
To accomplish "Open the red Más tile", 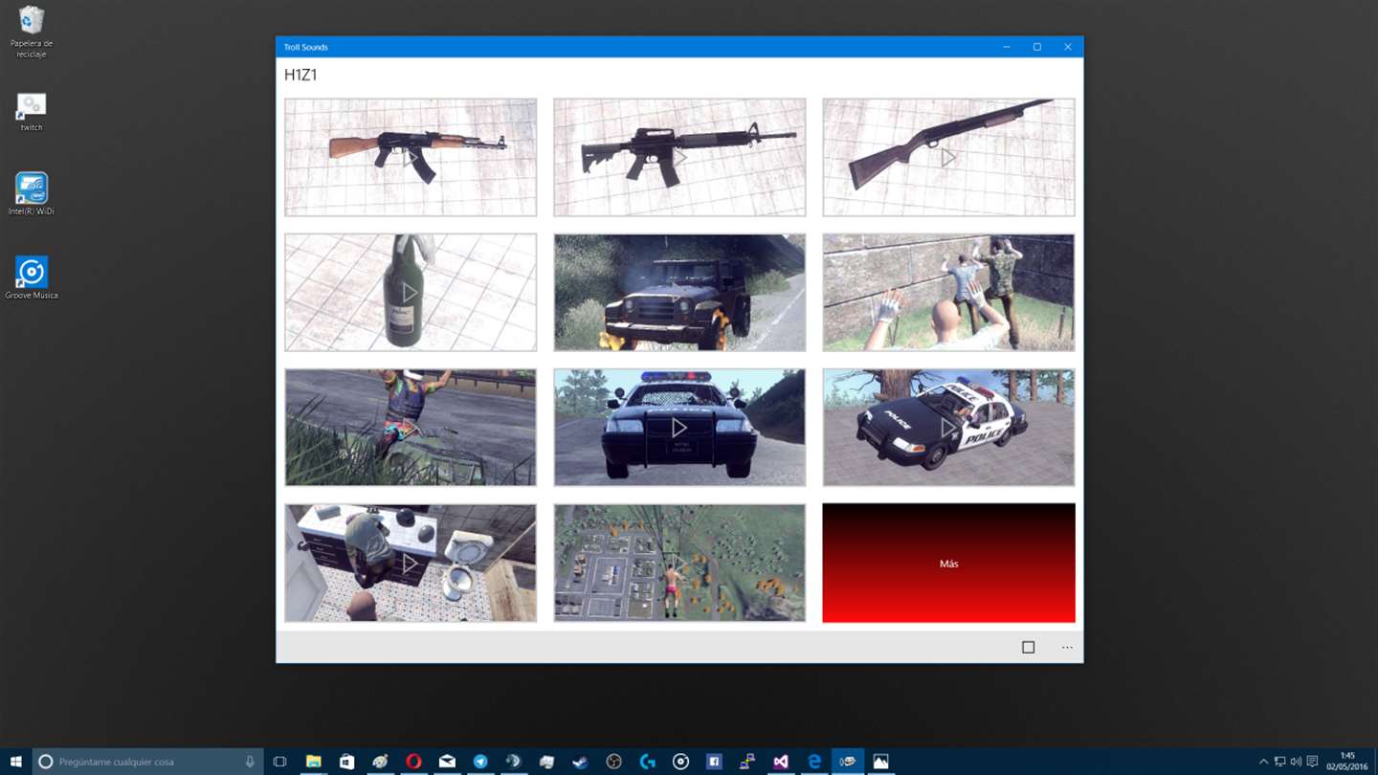I will [948, 563].
